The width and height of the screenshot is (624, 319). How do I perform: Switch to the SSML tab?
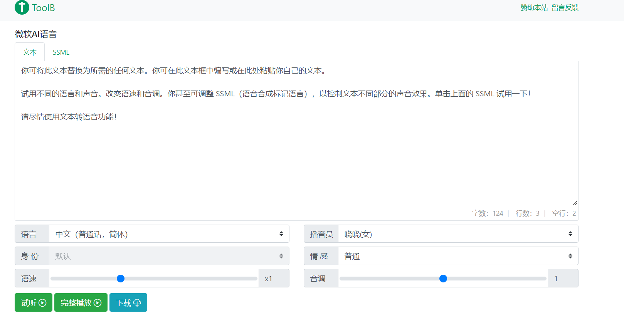61,52
